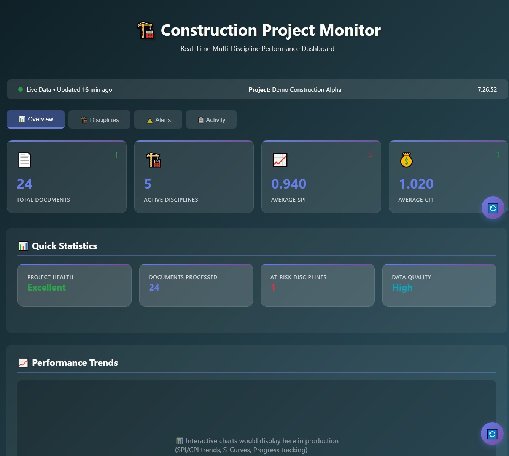Screen dimensions: 509x456
Task: Click the Demo Construction Alpha project name
Action: [307, 90]
